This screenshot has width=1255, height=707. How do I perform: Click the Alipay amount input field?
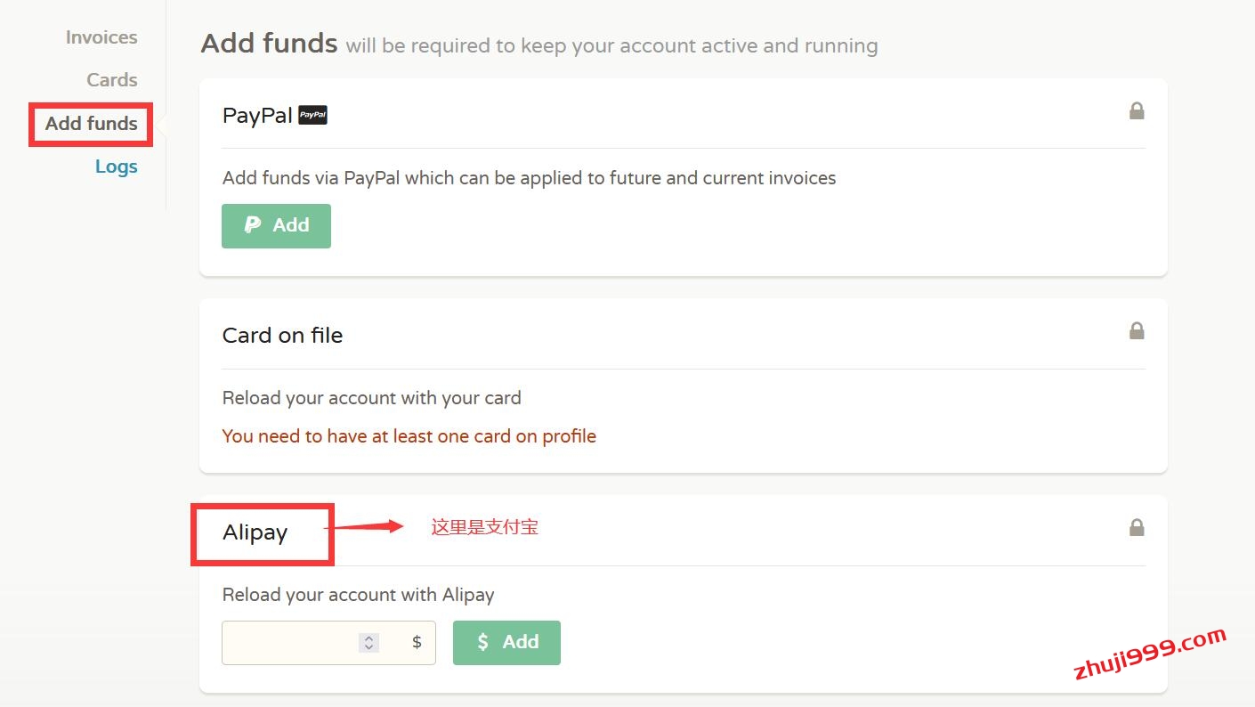(328, 643)
